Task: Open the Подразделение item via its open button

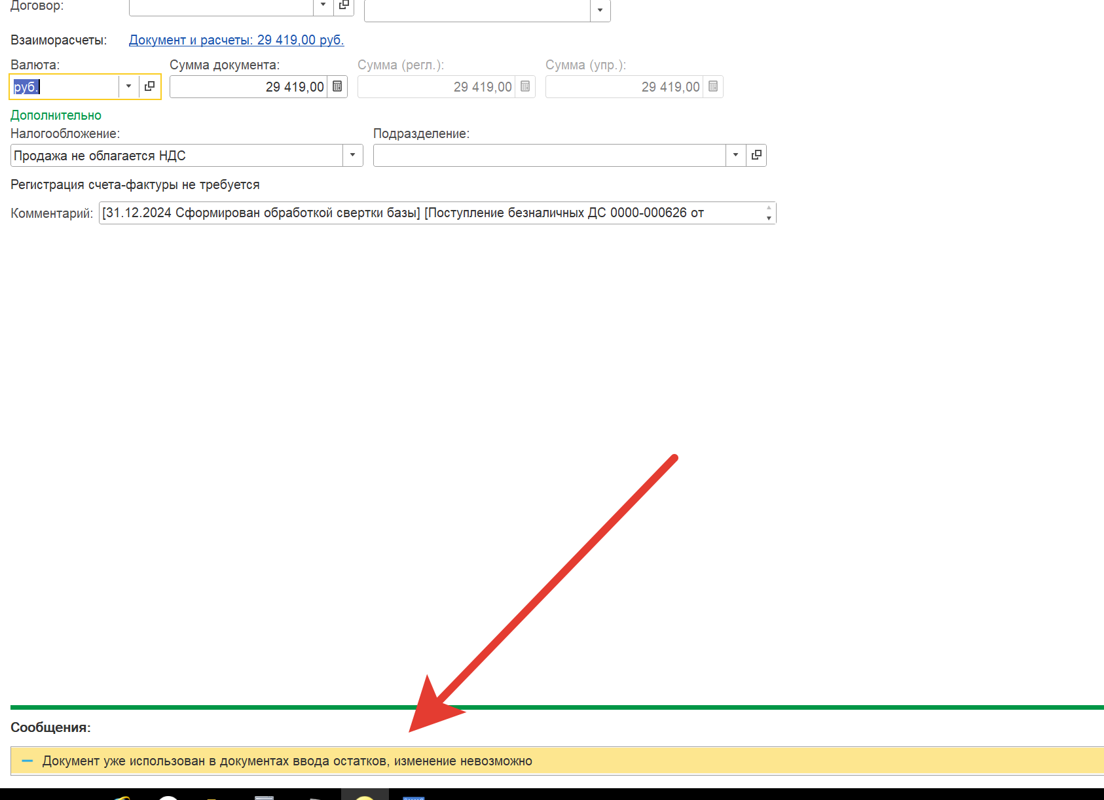Action: click(x=756, y=155)
